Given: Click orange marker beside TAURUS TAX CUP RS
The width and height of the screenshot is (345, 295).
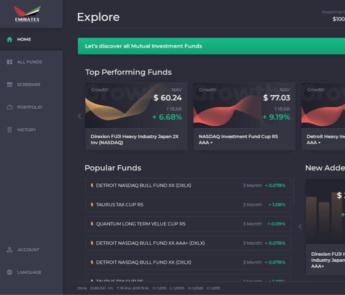Looking at the screenshot, I should pos(92,204).
